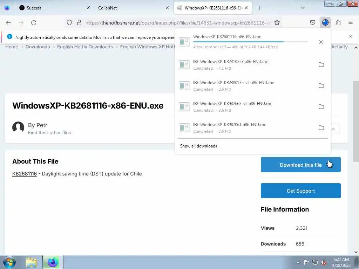
Task: Show IE8-WindowsXP-KB2310253 file in folder
Action: click(321, 65)
